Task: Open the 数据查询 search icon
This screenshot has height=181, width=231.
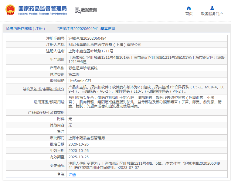Action: pos(78,10)
